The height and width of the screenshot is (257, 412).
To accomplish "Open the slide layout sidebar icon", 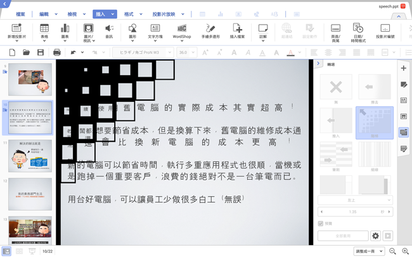I will (x=404, y=116).
